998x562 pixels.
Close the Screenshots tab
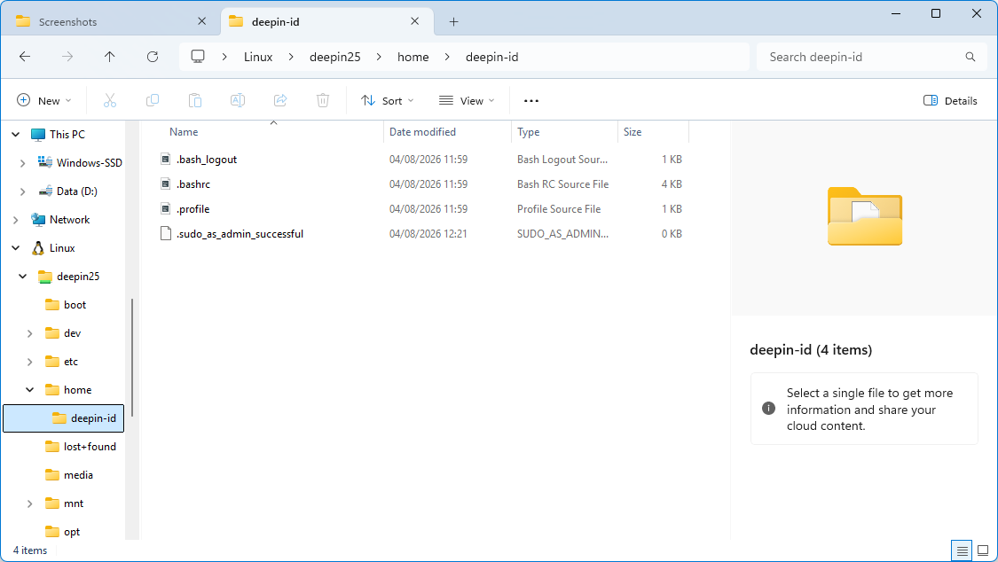pos(201,21)
